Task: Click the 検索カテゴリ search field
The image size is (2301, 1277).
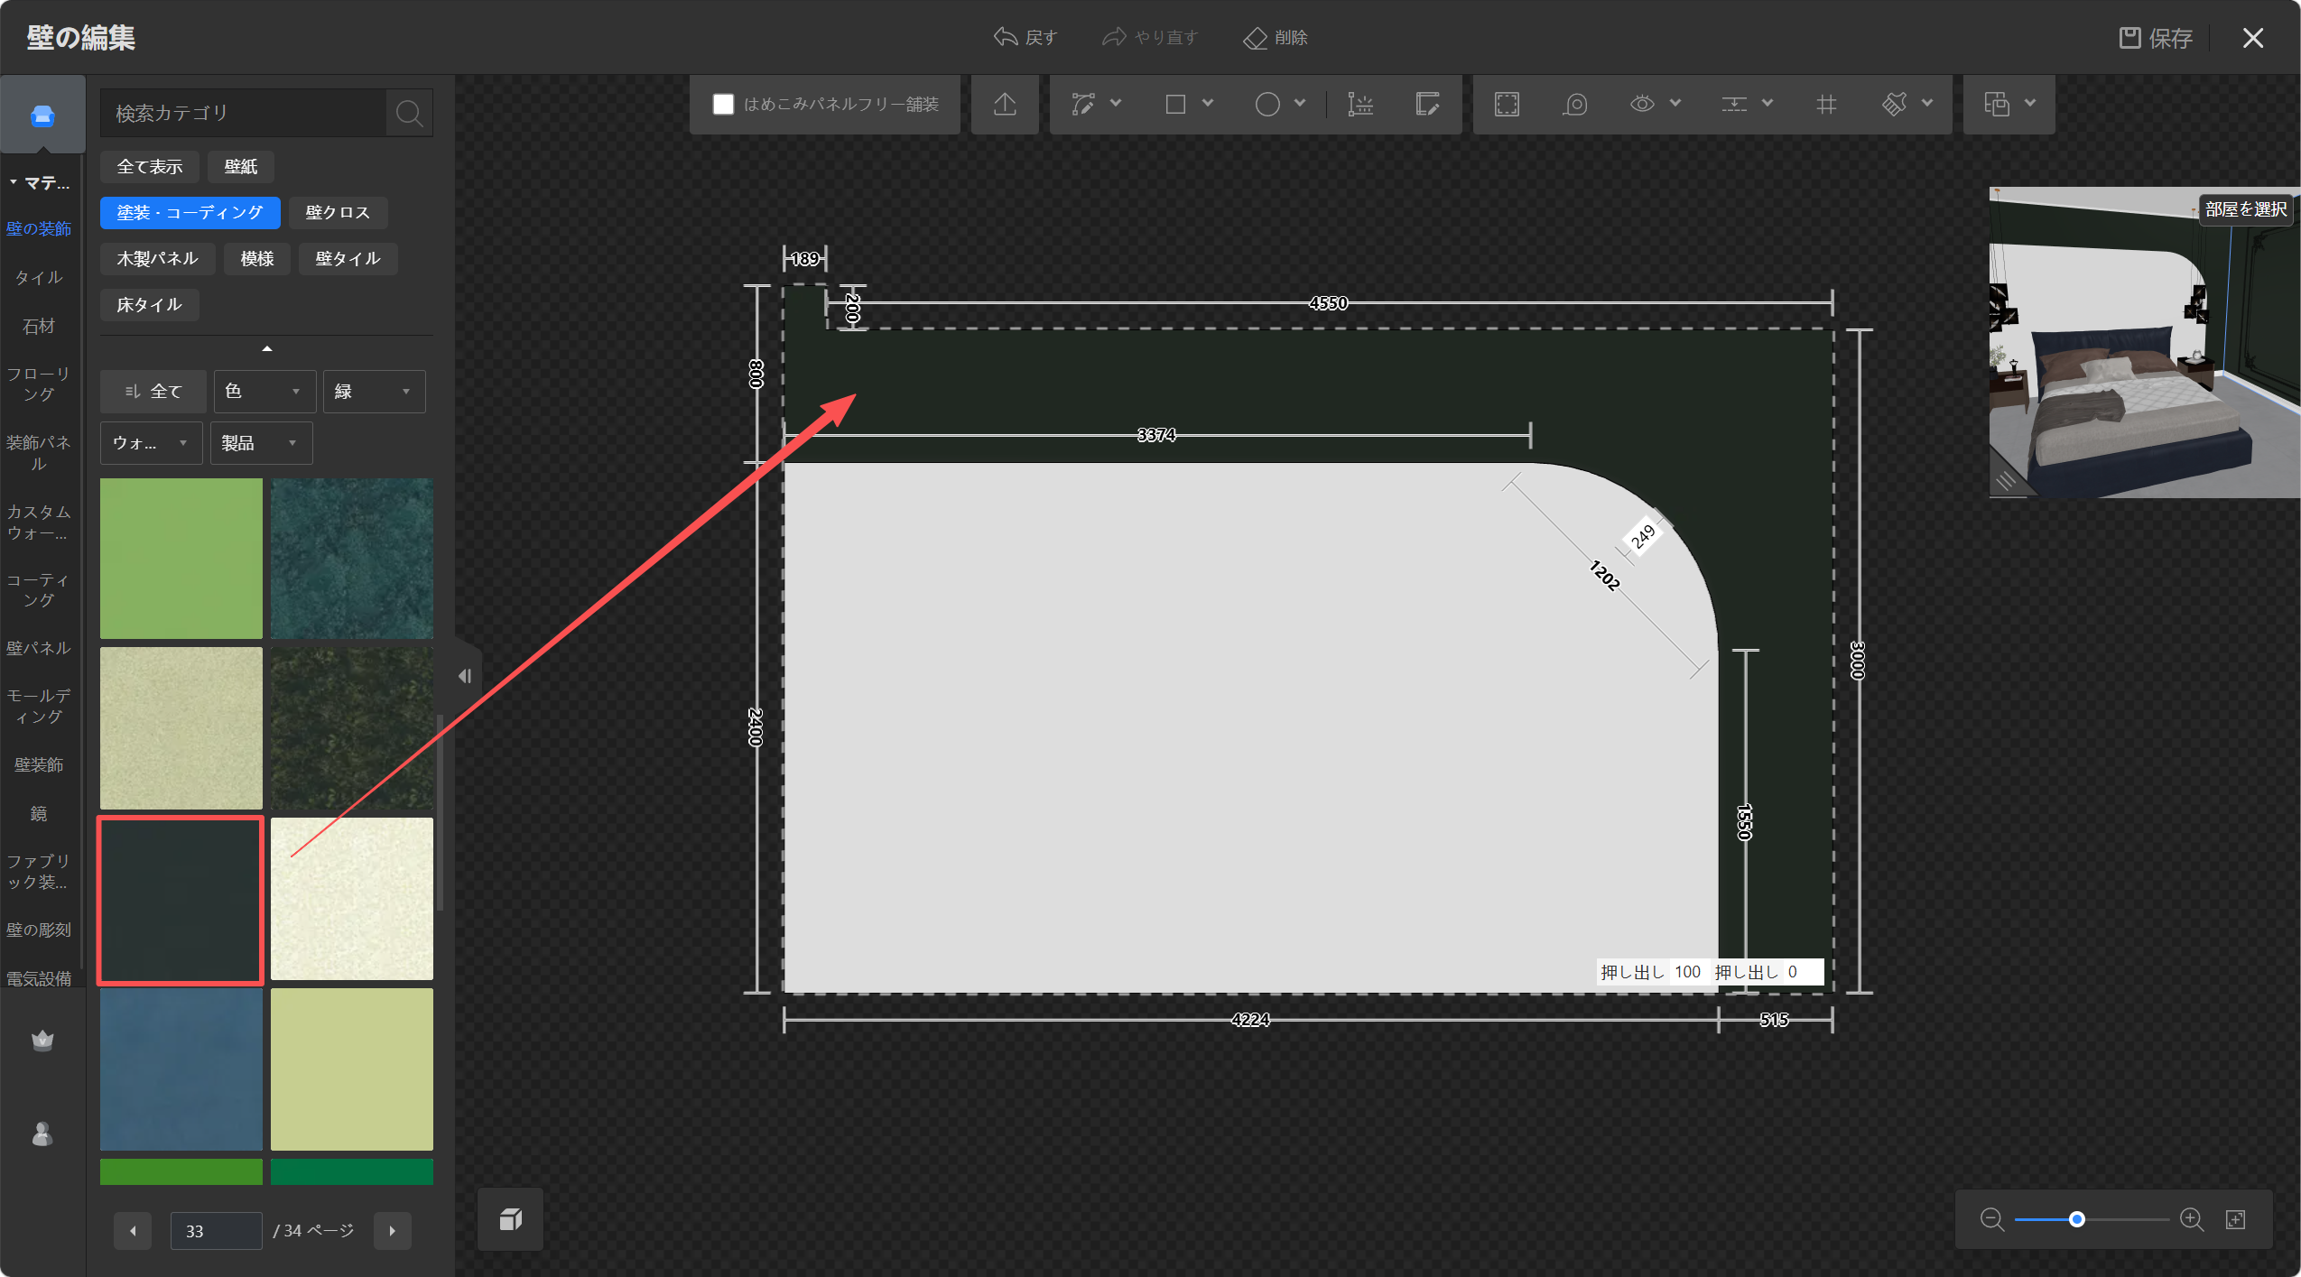Action: [243, 113]
